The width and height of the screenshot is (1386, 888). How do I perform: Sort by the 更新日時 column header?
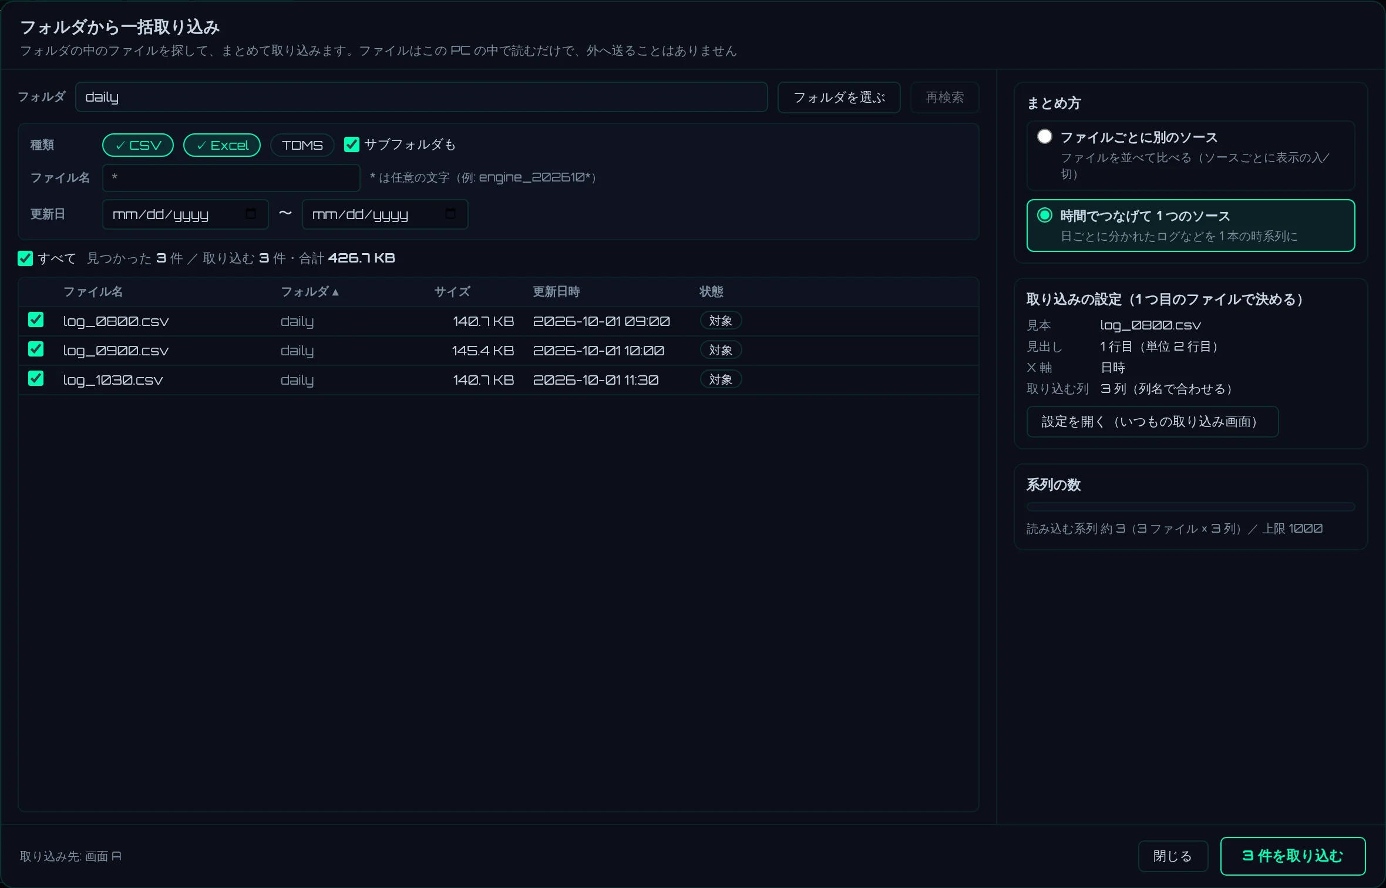click(x=556, y=292)
